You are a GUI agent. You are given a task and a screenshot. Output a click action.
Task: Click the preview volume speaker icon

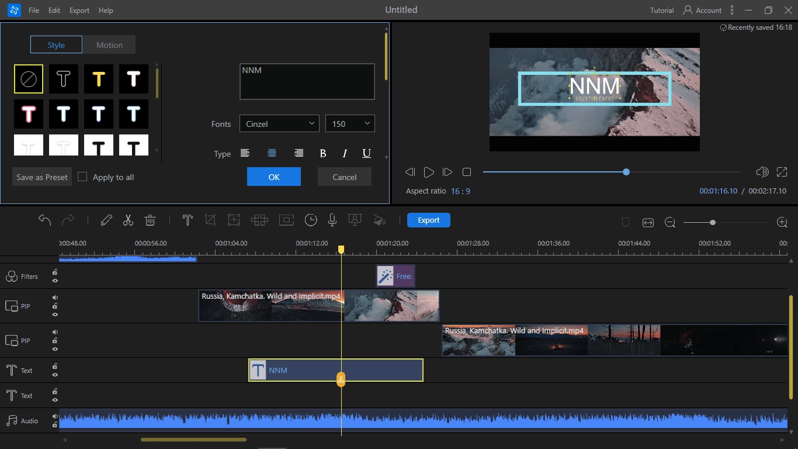coord(762,172)
